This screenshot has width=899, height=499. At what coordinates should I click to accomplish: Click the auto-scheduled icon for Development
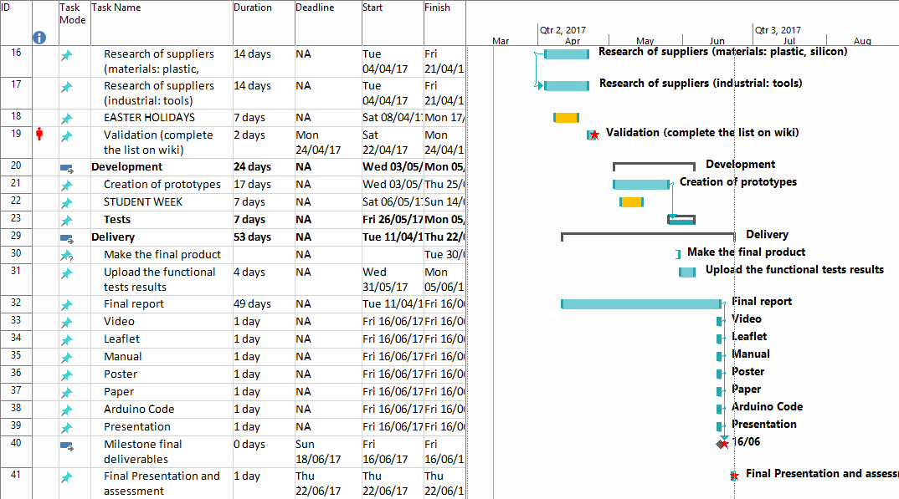click(x=67, y=167)
